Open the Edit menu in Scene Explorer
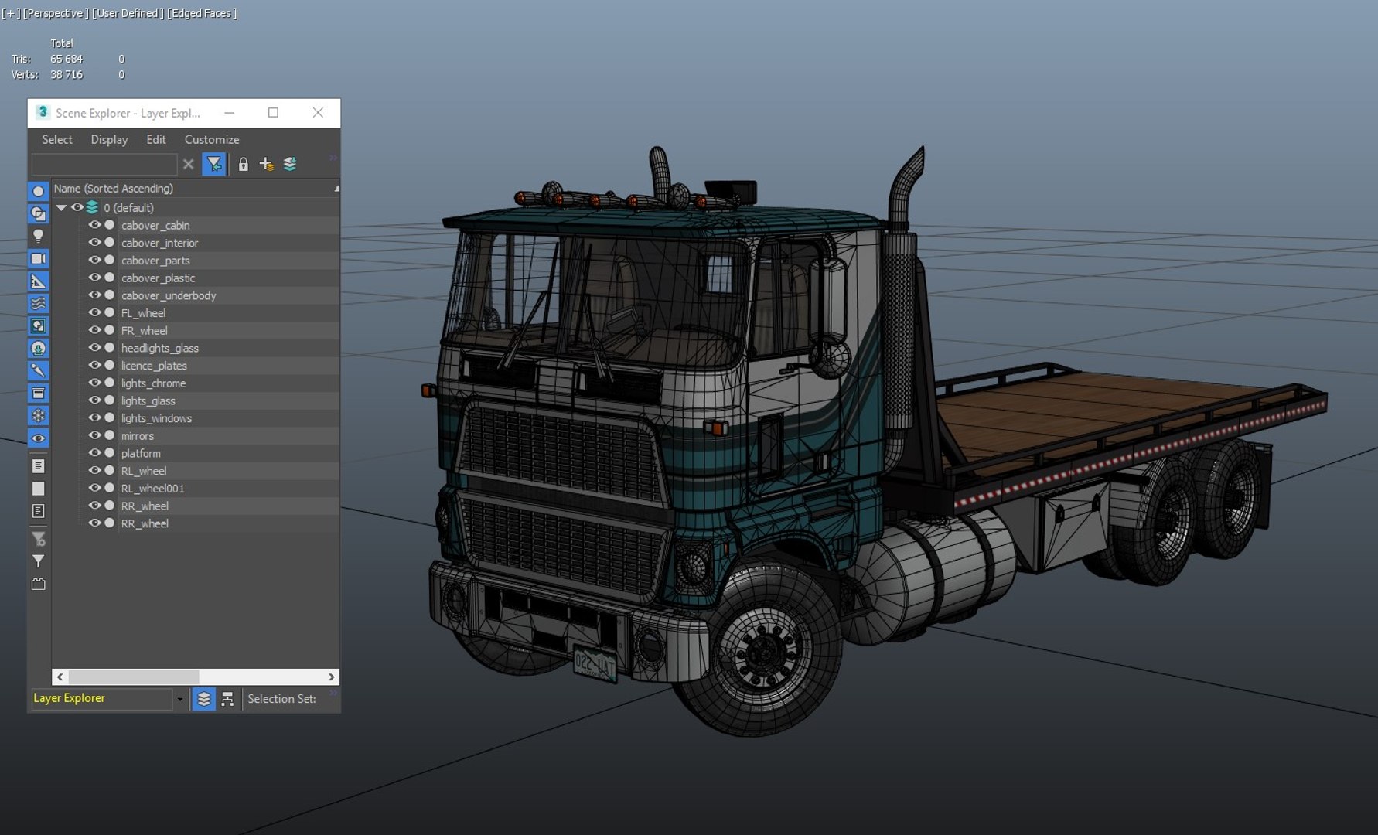 point(156,140)
